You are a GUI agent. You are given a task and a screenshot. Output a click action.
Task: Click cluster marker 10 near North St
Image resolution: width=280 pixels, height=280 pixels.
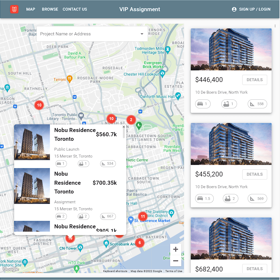[111, 118]
